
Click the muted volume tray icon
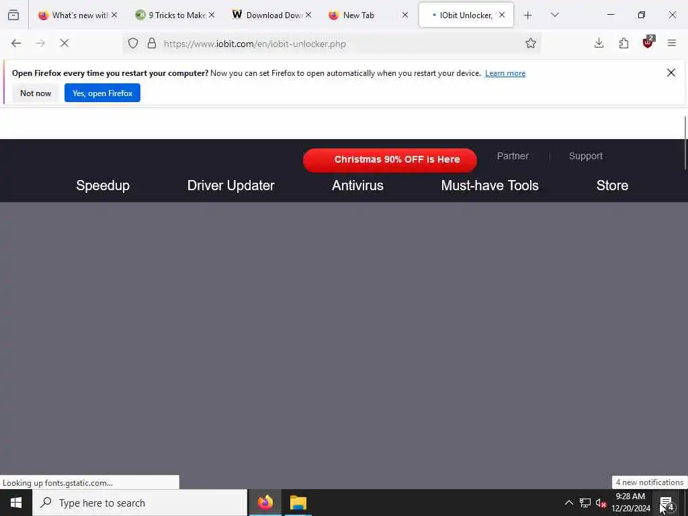click(x=601, y=503)
